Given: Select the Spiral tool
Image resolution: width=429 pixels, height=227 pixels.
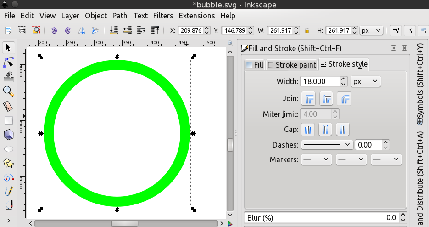Looking at the screenshot, I should click(x=8, y=178).
